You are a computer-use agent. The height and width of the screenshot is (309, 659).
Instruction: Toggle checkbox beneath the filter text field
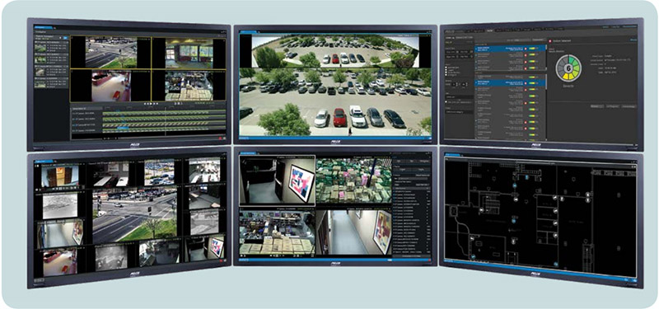(x=446, y=101)
